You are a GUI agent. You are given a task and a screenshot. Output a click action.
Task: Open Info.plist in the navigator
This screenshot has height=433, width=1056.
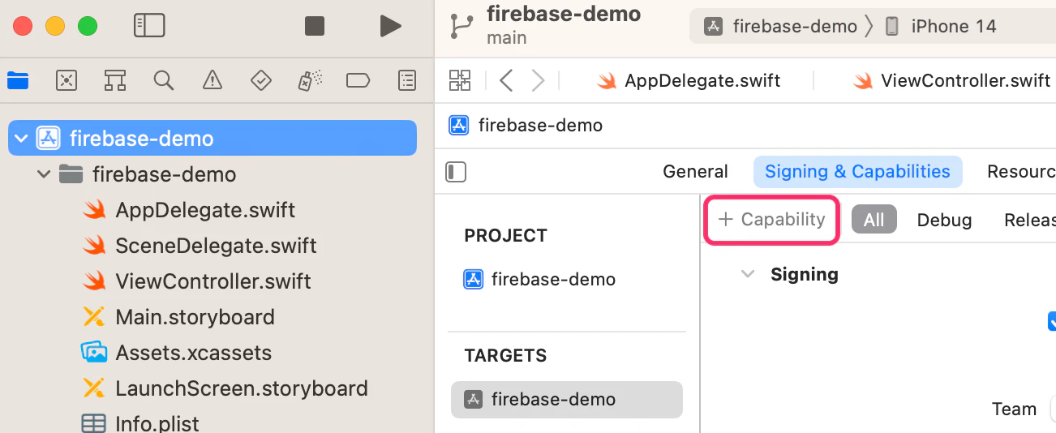click(x=157, y=423)
